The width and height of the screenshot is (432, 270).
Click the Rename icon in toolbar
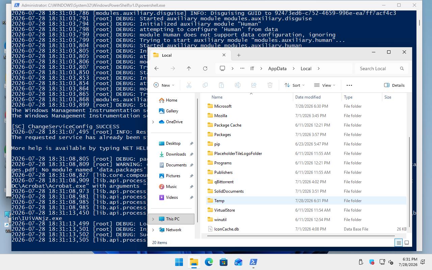point(238,85)
